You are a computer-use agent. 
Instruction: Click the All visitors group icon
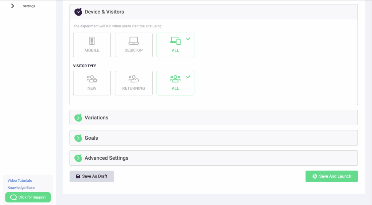point(175,79)
